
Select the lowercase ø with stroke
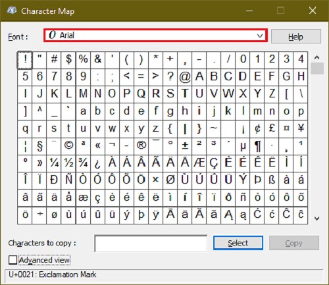coord(54,215)
